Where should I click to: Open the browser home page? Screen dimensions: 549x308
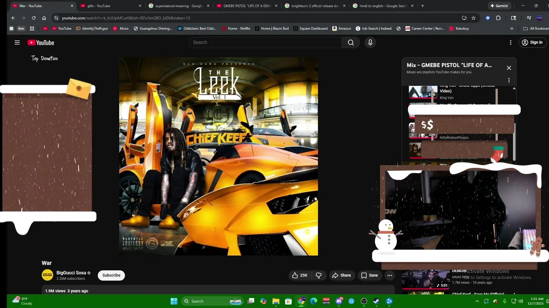[x=44, y=18]
